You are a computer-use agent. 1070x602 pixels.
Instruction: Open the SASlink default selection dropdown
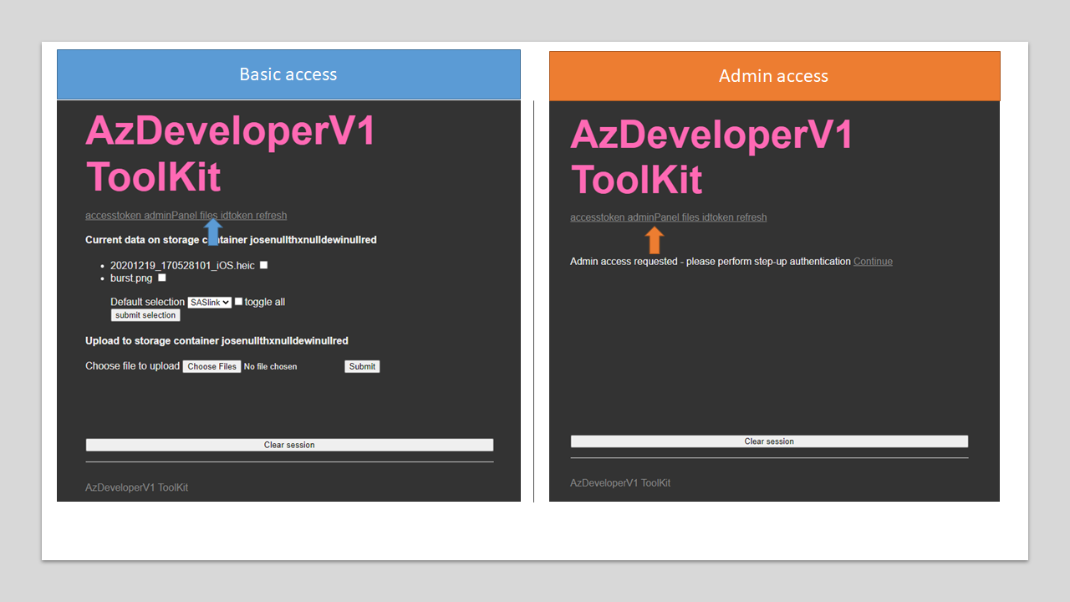(x=209, y=303)
